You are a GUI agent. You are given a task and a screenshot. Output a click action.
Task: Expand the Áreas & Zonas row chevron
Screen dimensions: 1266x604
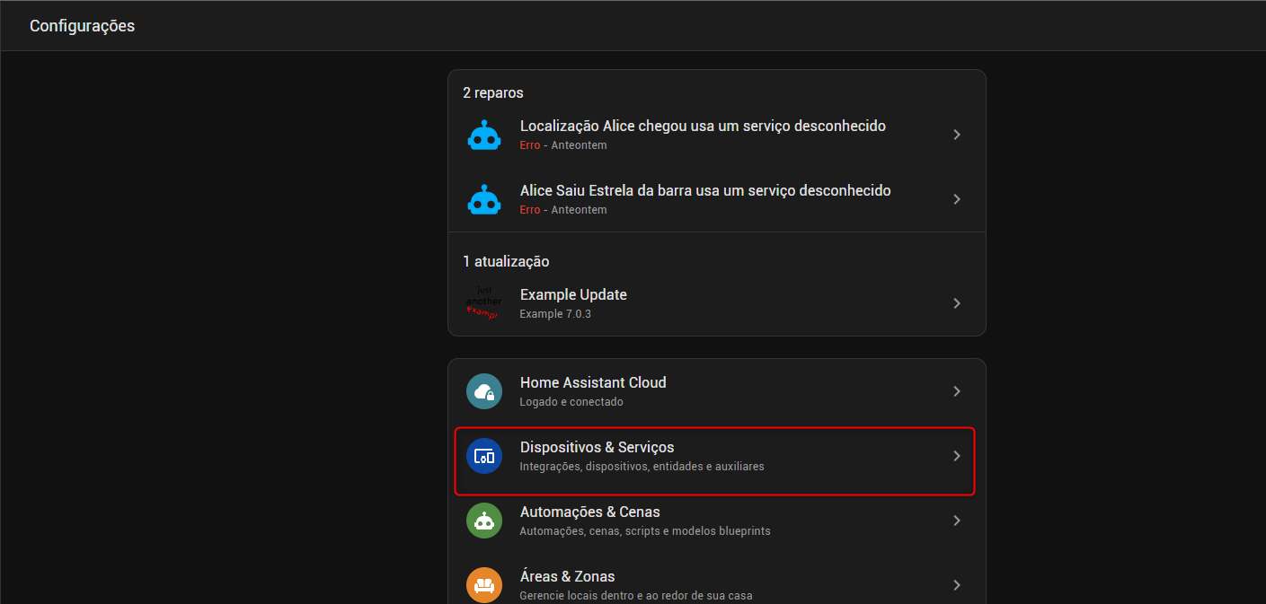coord(956,584)
